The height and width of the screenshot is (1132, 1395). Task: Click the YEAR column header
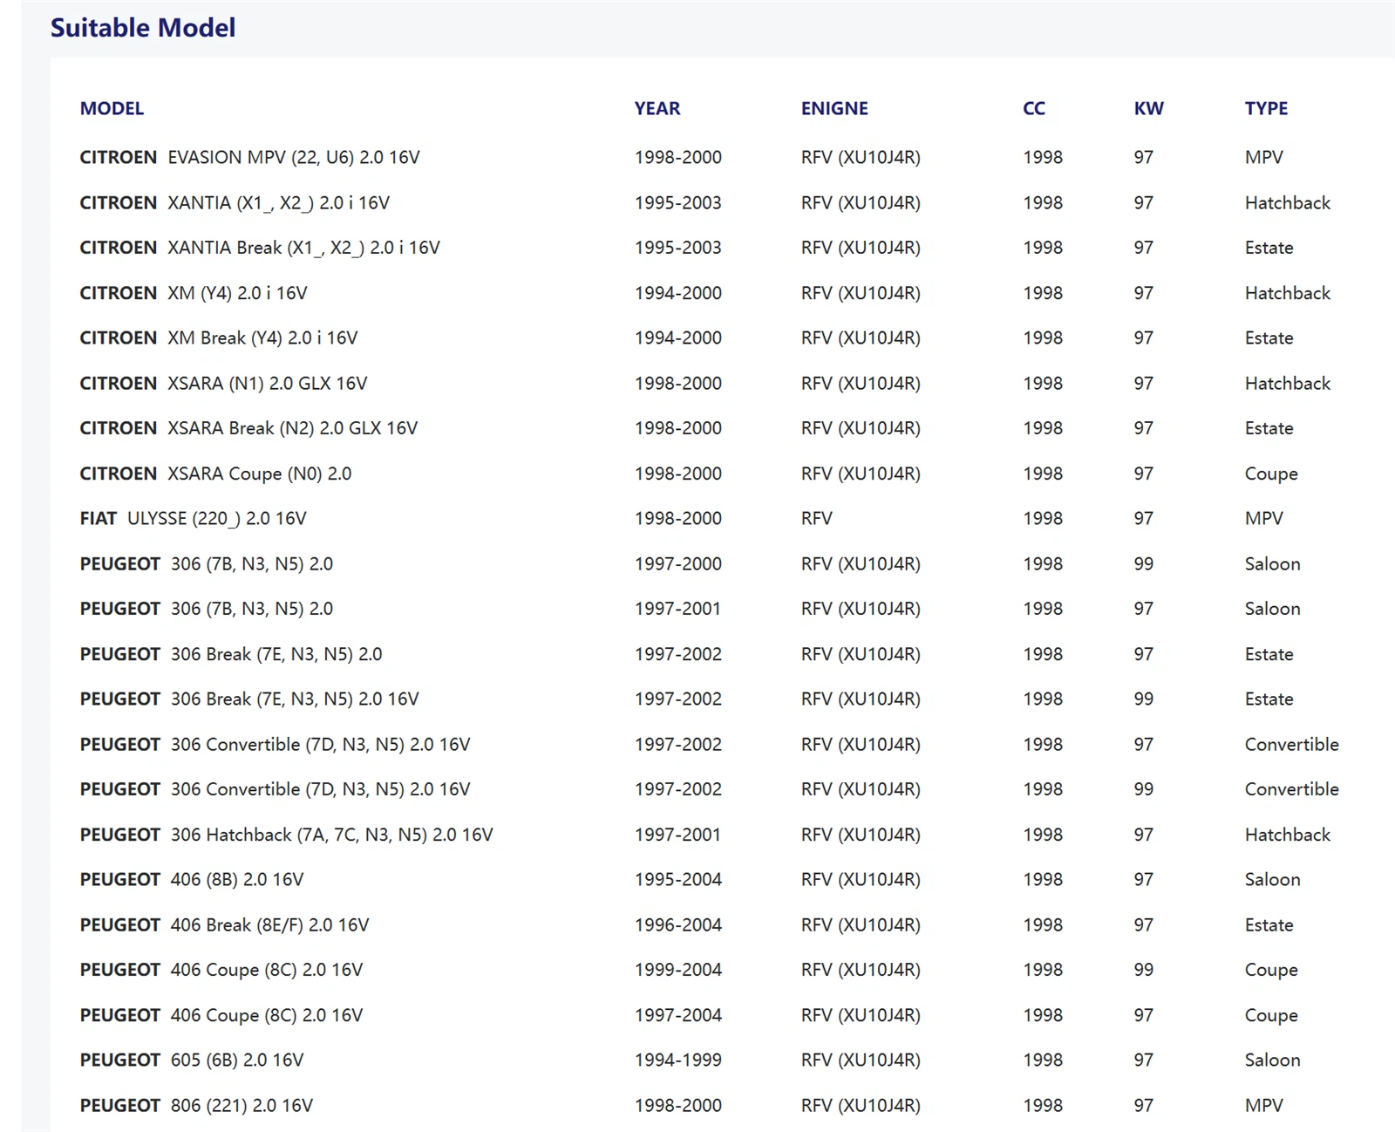click(657, 108)
